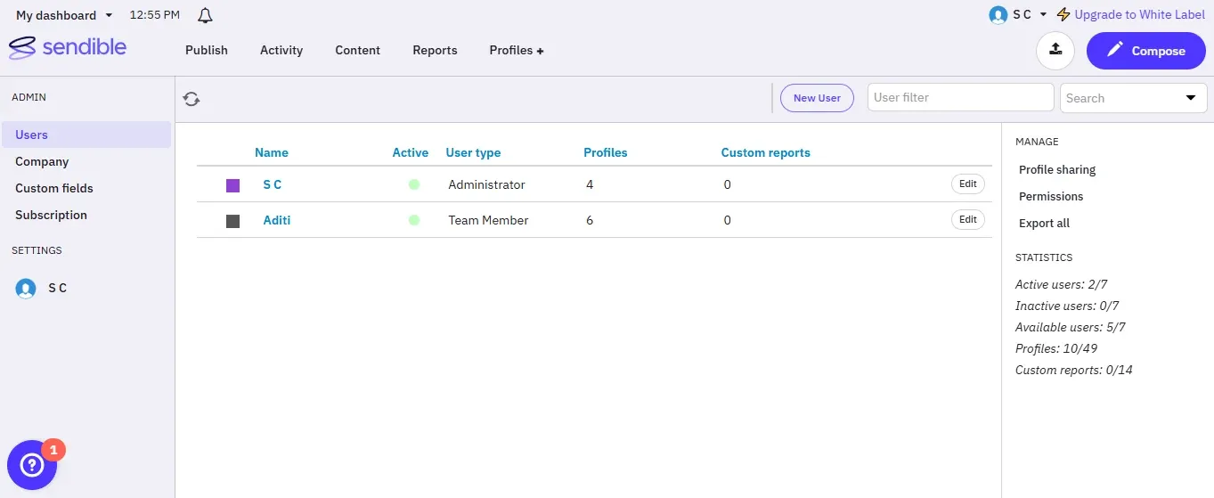Open Profile sharing under Manage

1057,169
